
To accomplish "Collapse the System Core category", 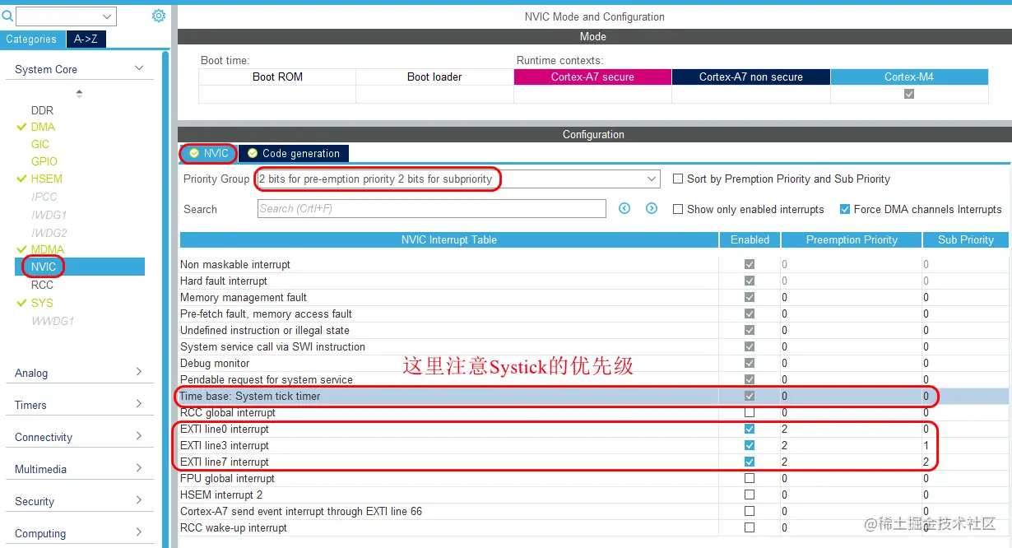I will (139, 68).
